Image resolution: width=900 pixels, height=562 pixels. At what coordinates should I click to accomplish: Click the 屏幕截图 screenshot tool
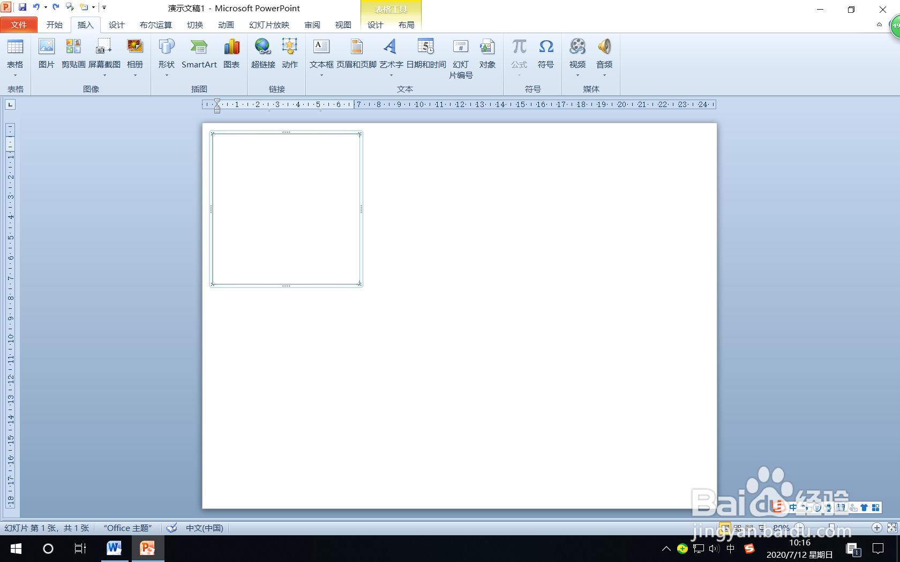click(x=104, y=54)
